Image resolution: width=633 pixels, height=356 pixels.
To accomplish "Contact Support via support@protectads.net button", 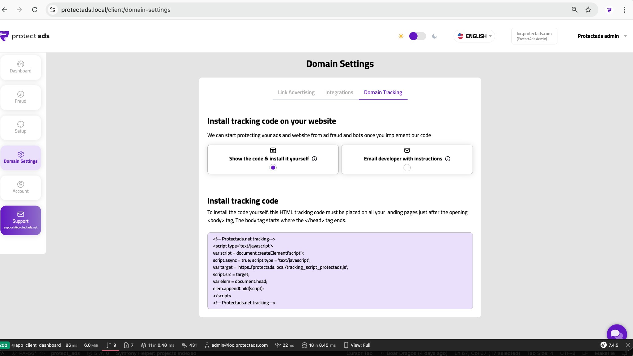I will point(20,220).
